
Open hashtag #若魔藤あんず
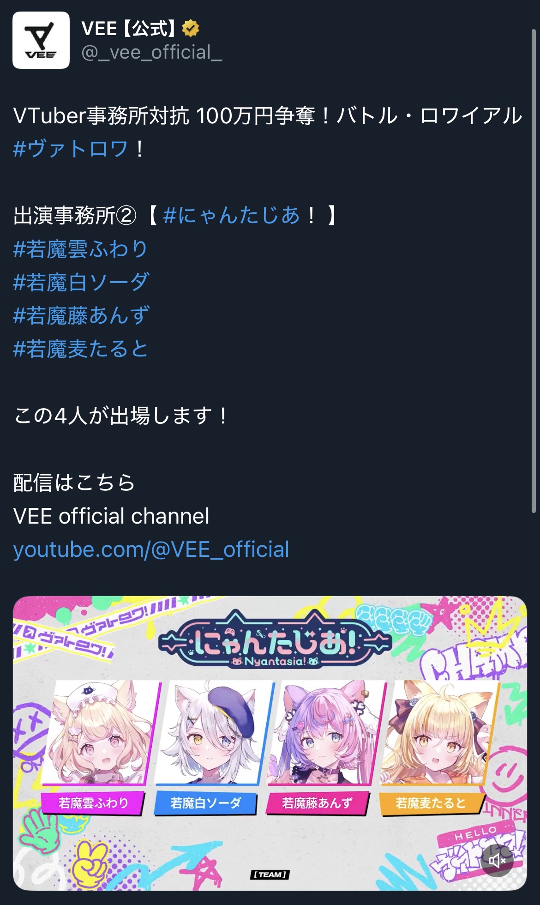tap(81, 315)
